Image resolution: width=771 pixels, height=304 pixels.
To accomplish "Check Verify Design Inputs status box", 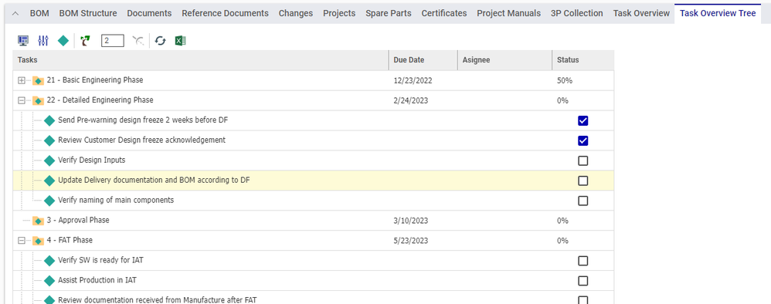I will (583, 160).
